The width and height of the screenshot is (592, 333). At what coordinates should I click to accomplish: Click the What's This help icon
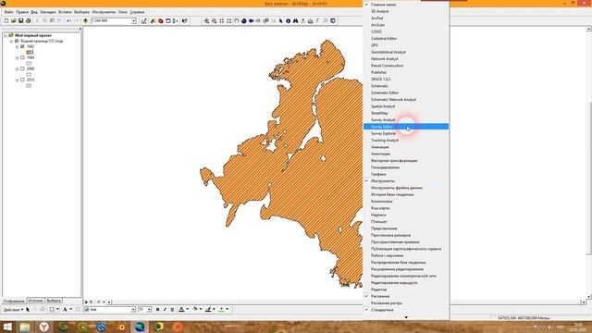pos(185,20)
